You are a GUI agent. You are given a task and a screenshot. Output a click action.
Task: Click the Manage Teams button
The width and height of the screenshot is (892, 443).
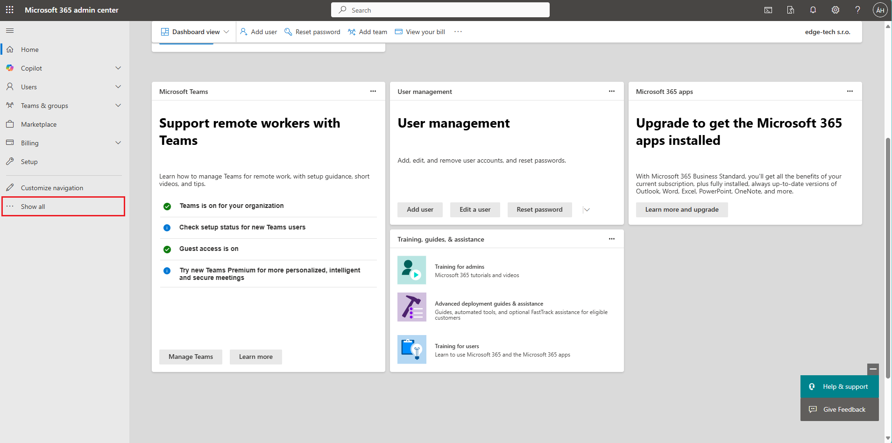[190, 357]
